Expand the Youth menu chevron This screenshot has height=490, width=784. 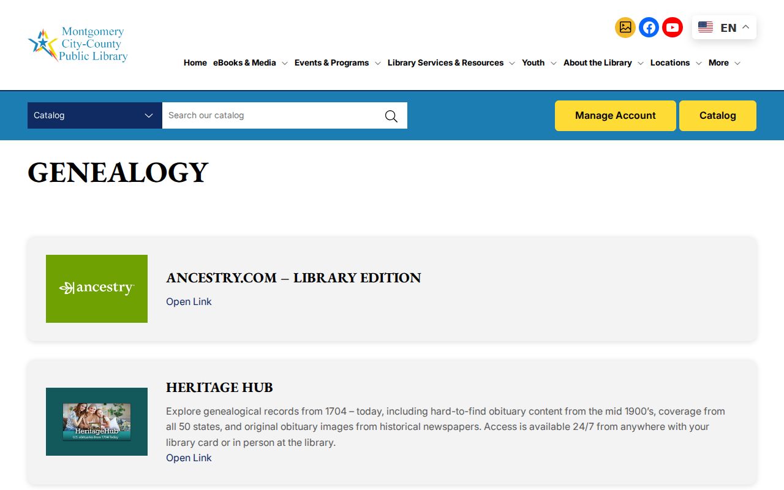click(553, 63)
